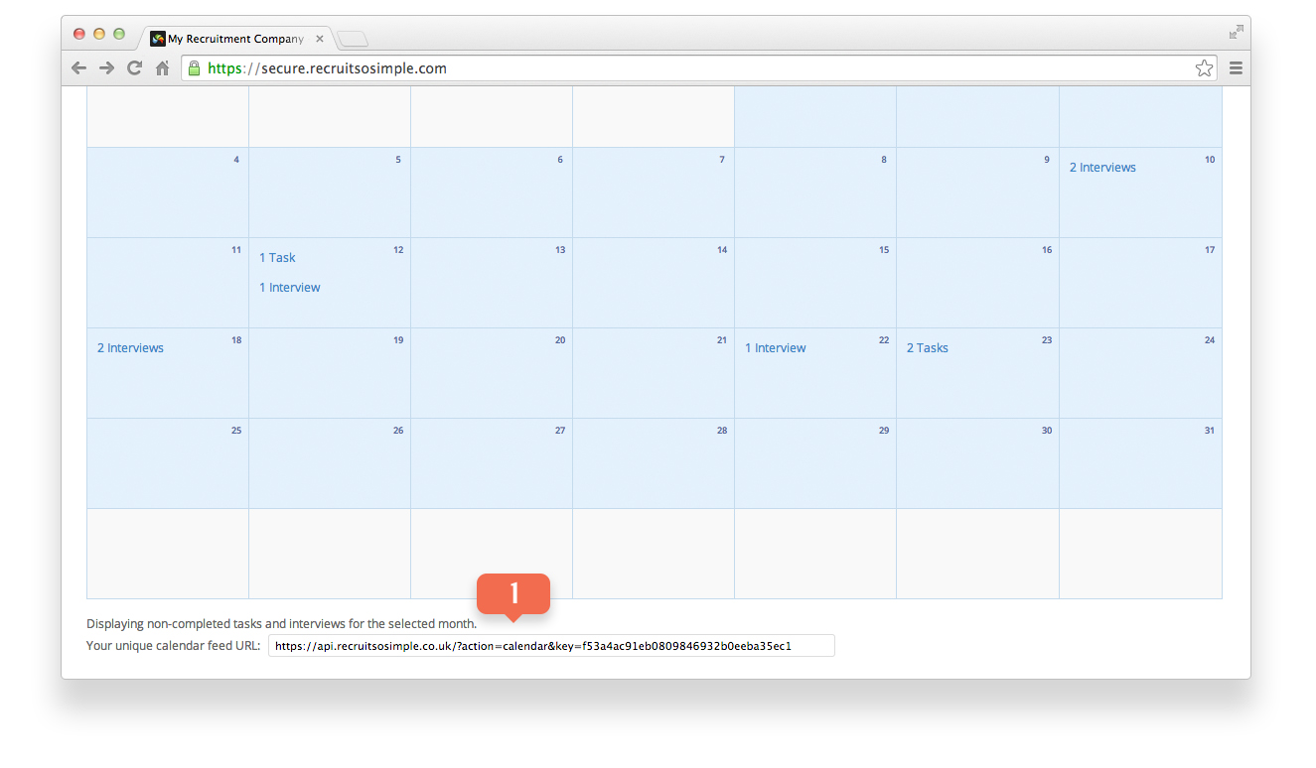Click day number 29 in calendar
The image size is (1316, 768).
point(884,431)
